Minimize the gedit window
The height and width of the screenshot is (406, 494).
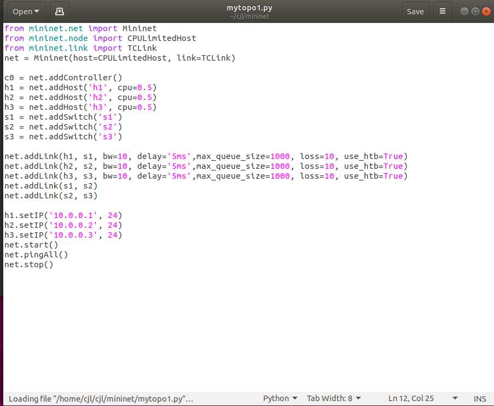pos(464,11)
